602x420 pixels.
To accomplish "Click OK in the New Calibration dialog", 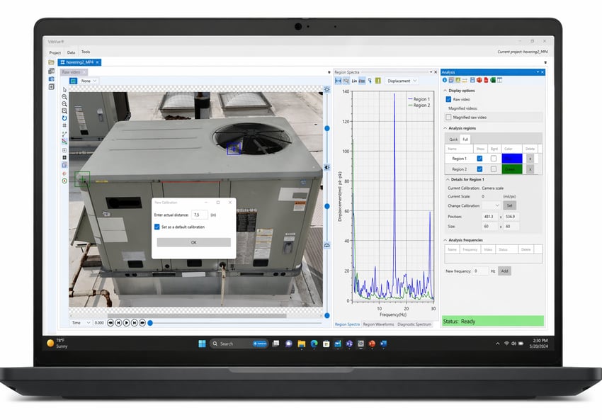I will click(193, 242).
